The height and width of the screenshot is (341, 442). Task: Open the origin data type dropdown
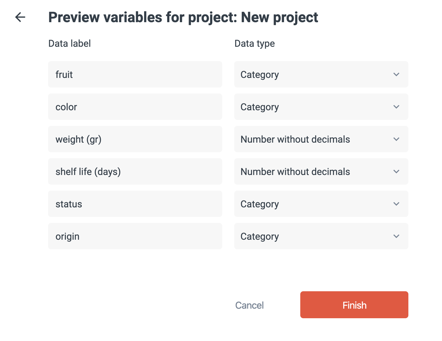click(x=321, y=236)
